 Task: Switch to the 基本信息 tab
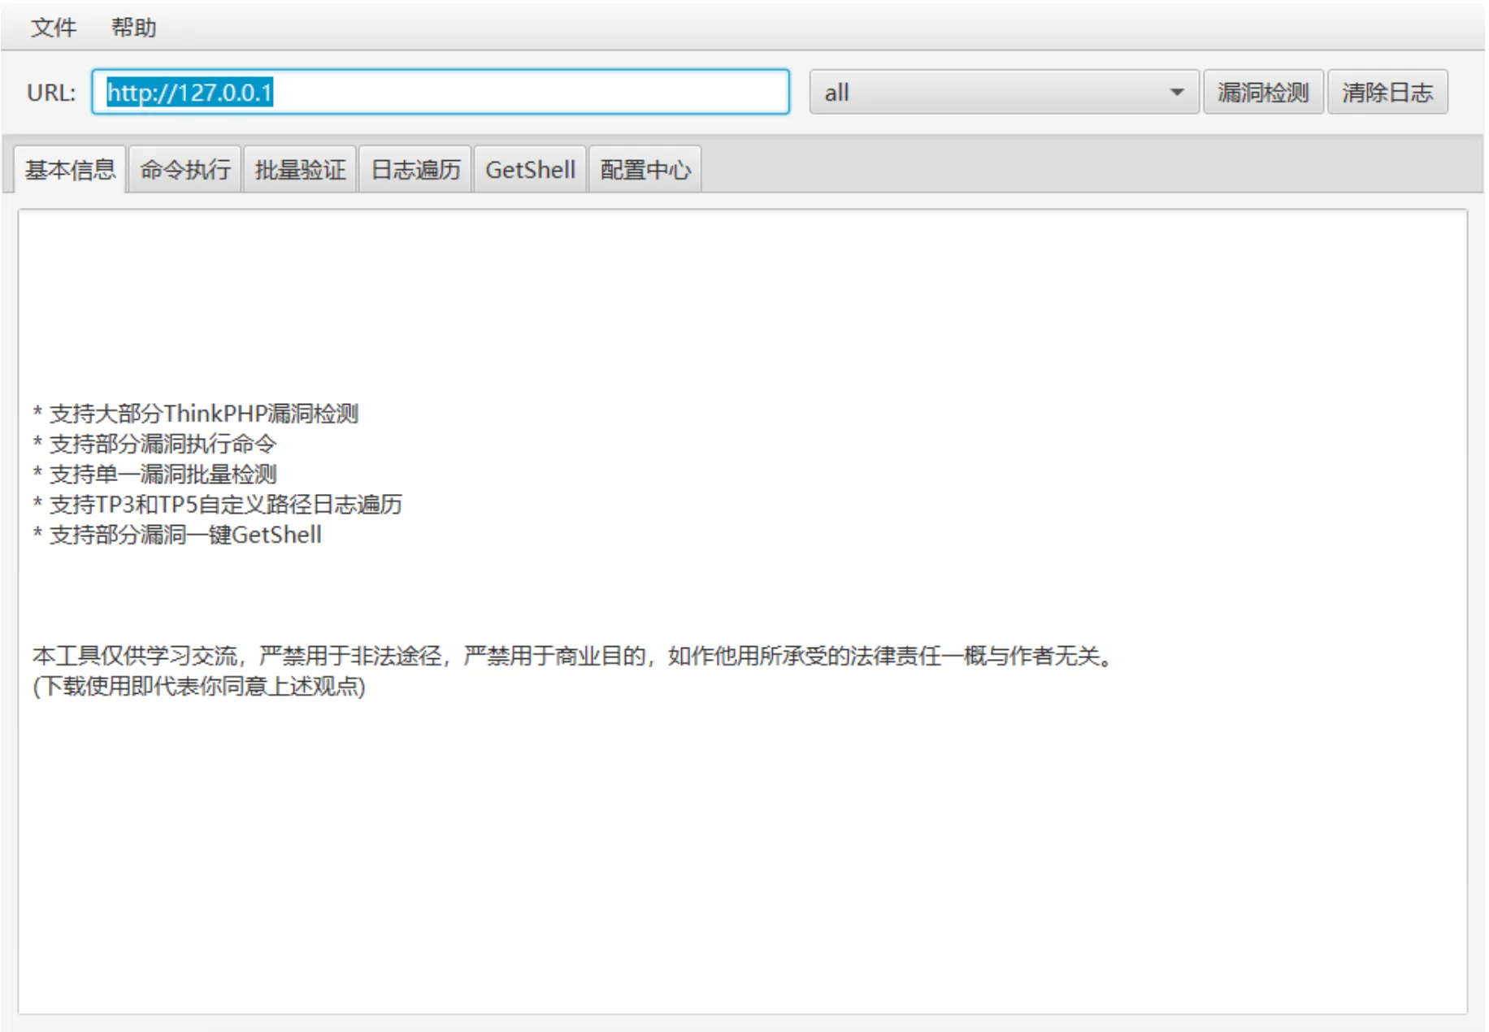tap(70, 170)
